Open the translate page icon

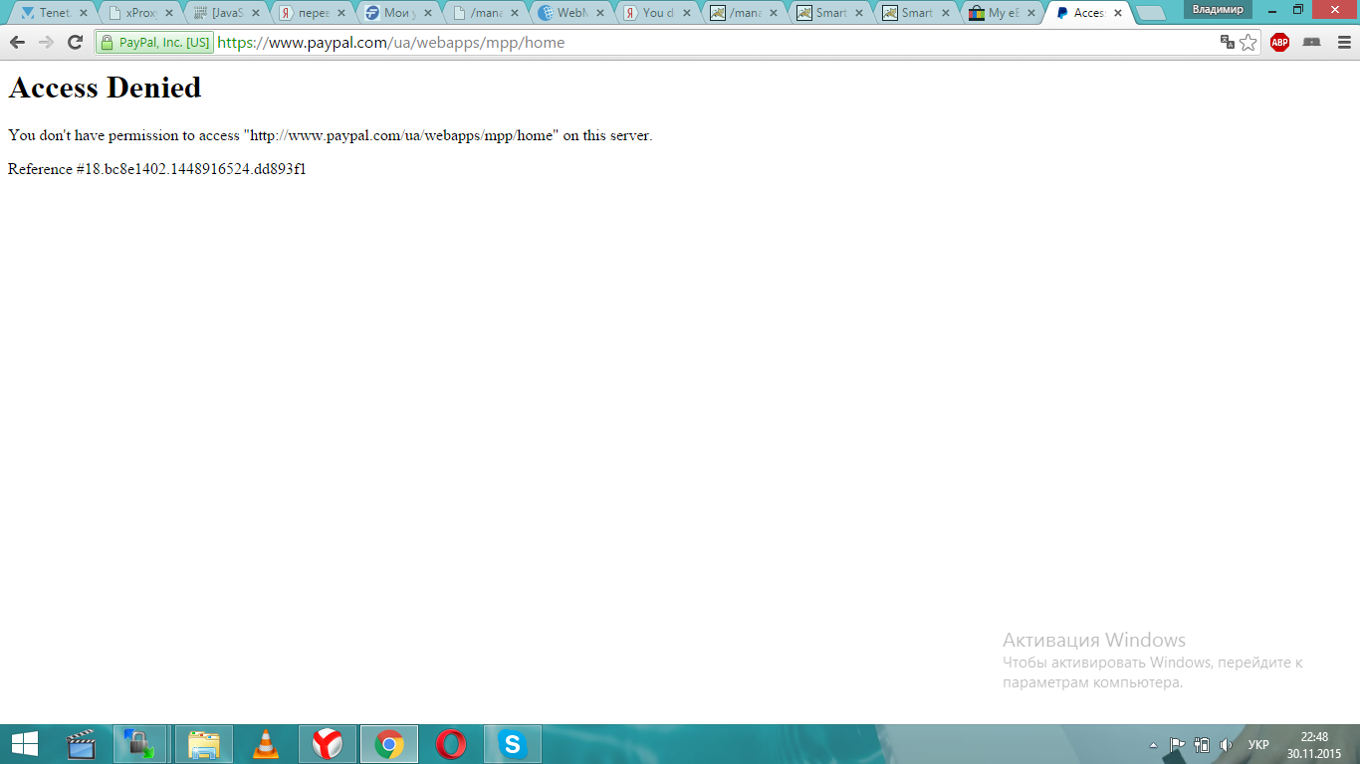[1228, 42]
